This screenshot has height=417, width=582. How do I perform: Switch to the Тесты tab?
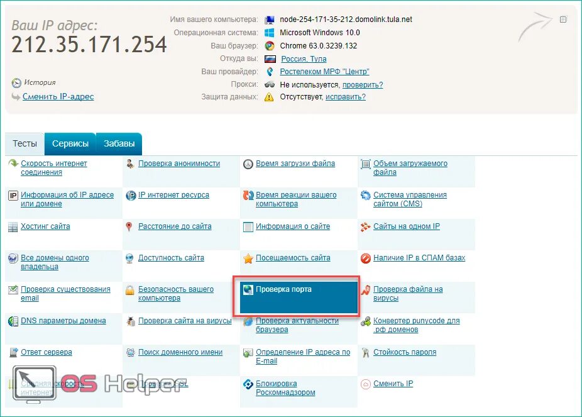pos(25,143)
